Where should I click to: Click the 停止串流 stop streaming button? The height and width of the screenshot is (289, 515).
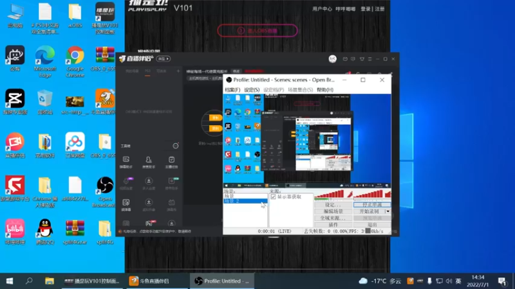click(372, 205)
